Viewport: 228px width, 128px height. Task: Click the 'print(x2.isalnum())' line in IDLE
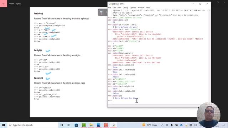click(x=124, y=74)
